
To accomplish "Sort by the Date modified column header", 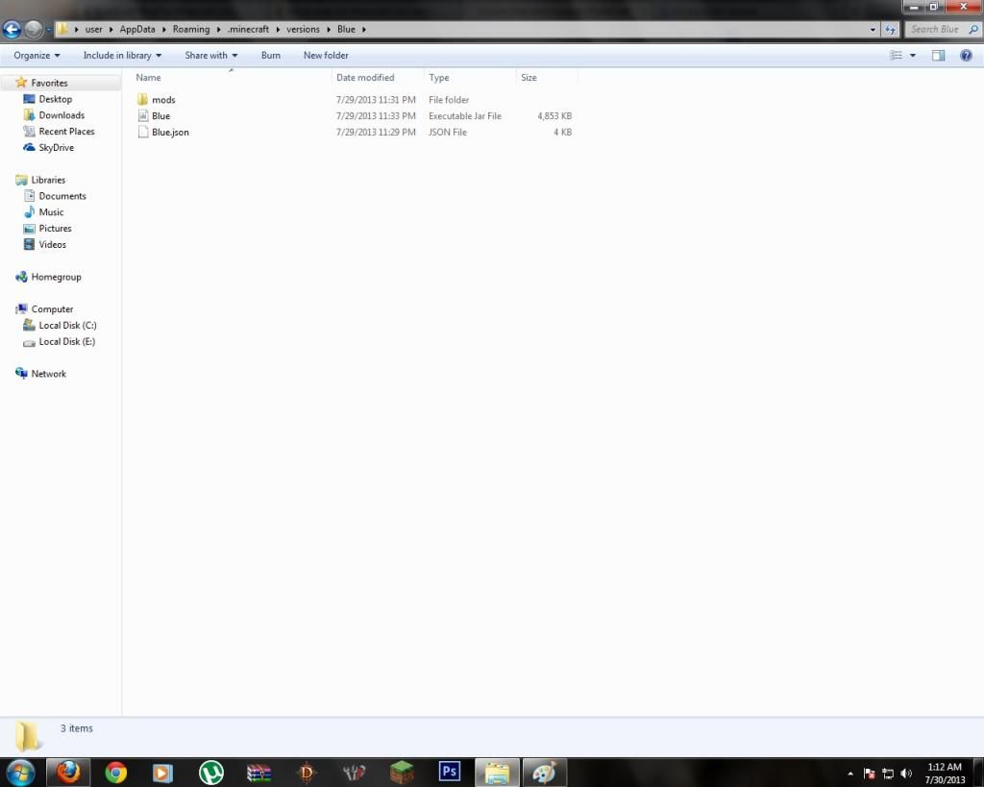I will (365, 78).
